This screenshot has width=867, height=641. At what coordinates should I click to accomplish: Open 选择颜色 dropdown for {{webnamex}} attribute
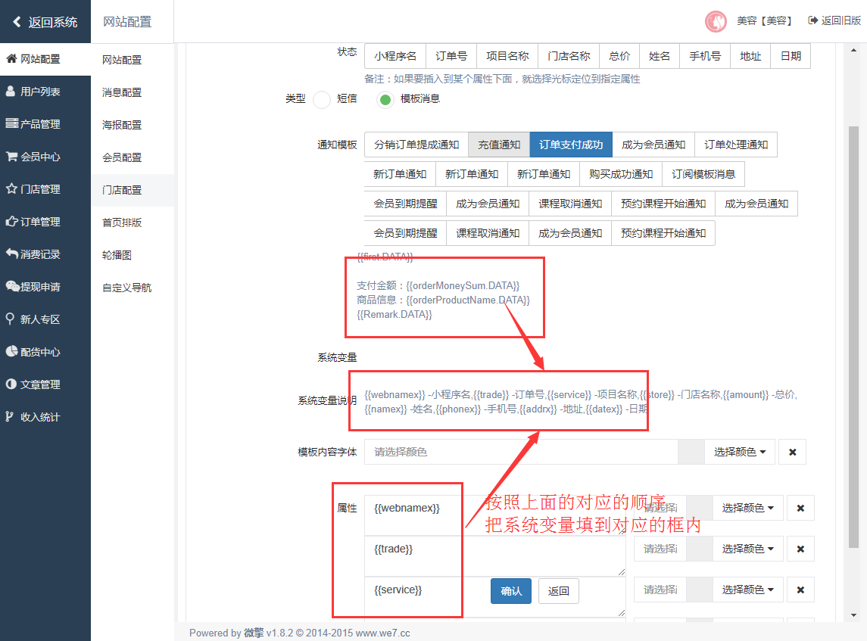coord(747,508)
